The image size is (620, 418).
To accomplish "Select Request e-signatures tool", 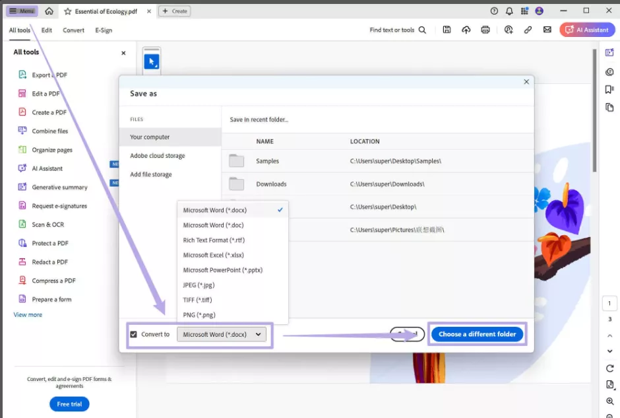I will point(59,206).
